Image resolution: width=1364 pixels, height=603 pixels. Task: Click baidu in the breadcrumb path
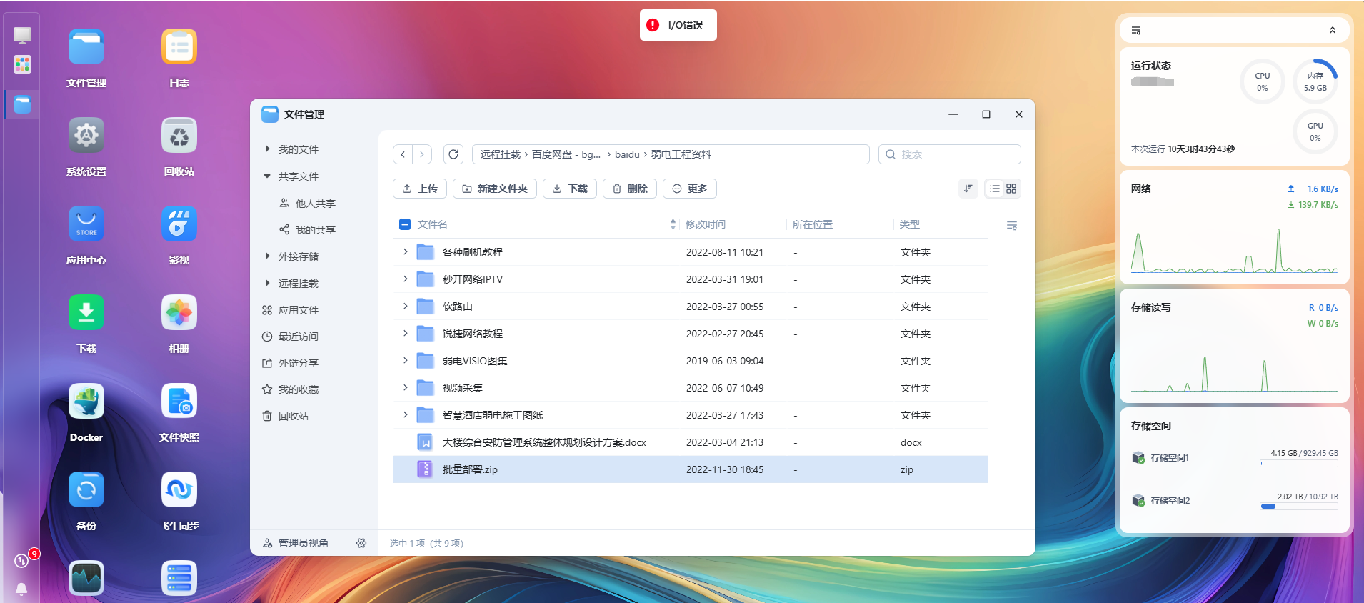[x=627, y=154]
